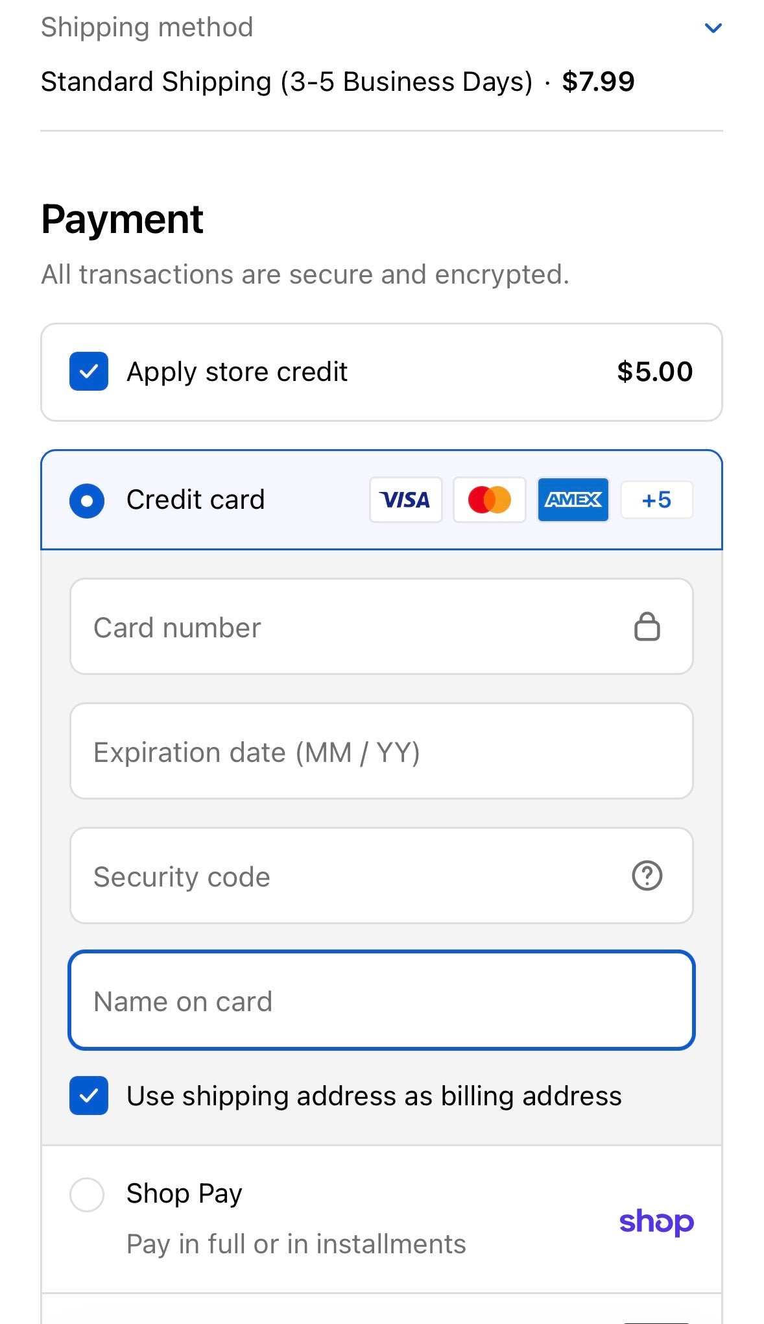Click the Visa card logo
This screenshot has height=1324, width=764.
tap(405, 500)
